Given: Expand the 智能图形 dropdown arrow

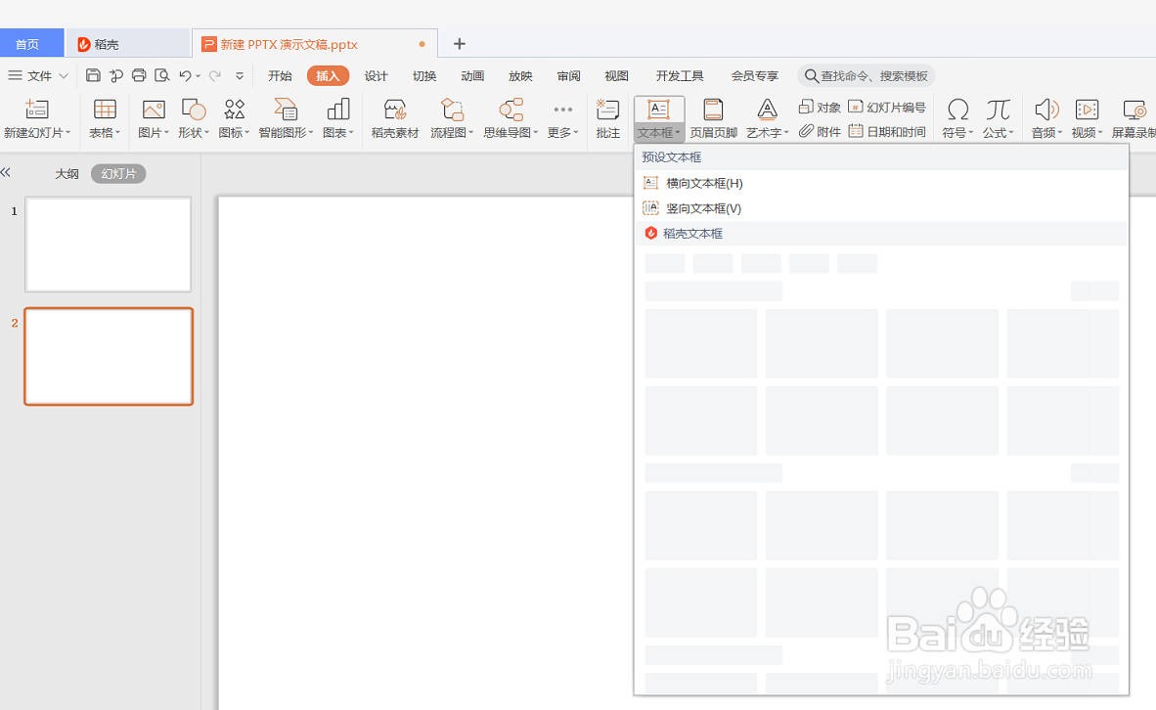Looking at the screenshot, I should pyautogui.click(x=311, y=133).
